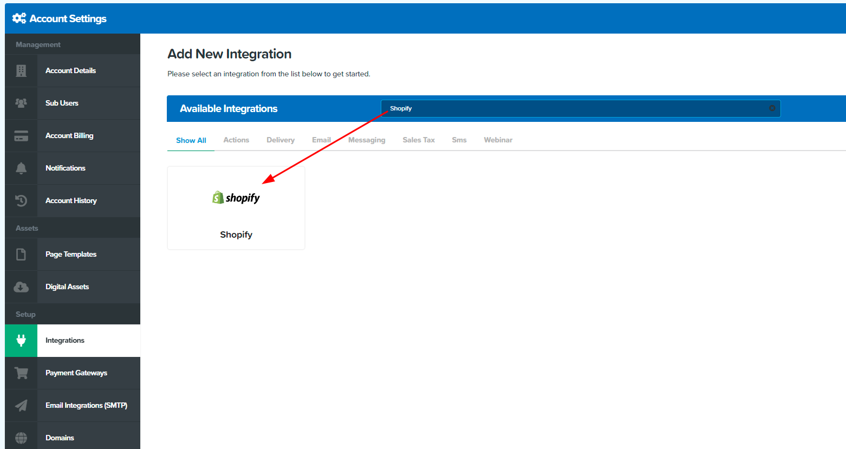
Task: Click the Payment Gateways cart icon
Action: coord(21,373)
